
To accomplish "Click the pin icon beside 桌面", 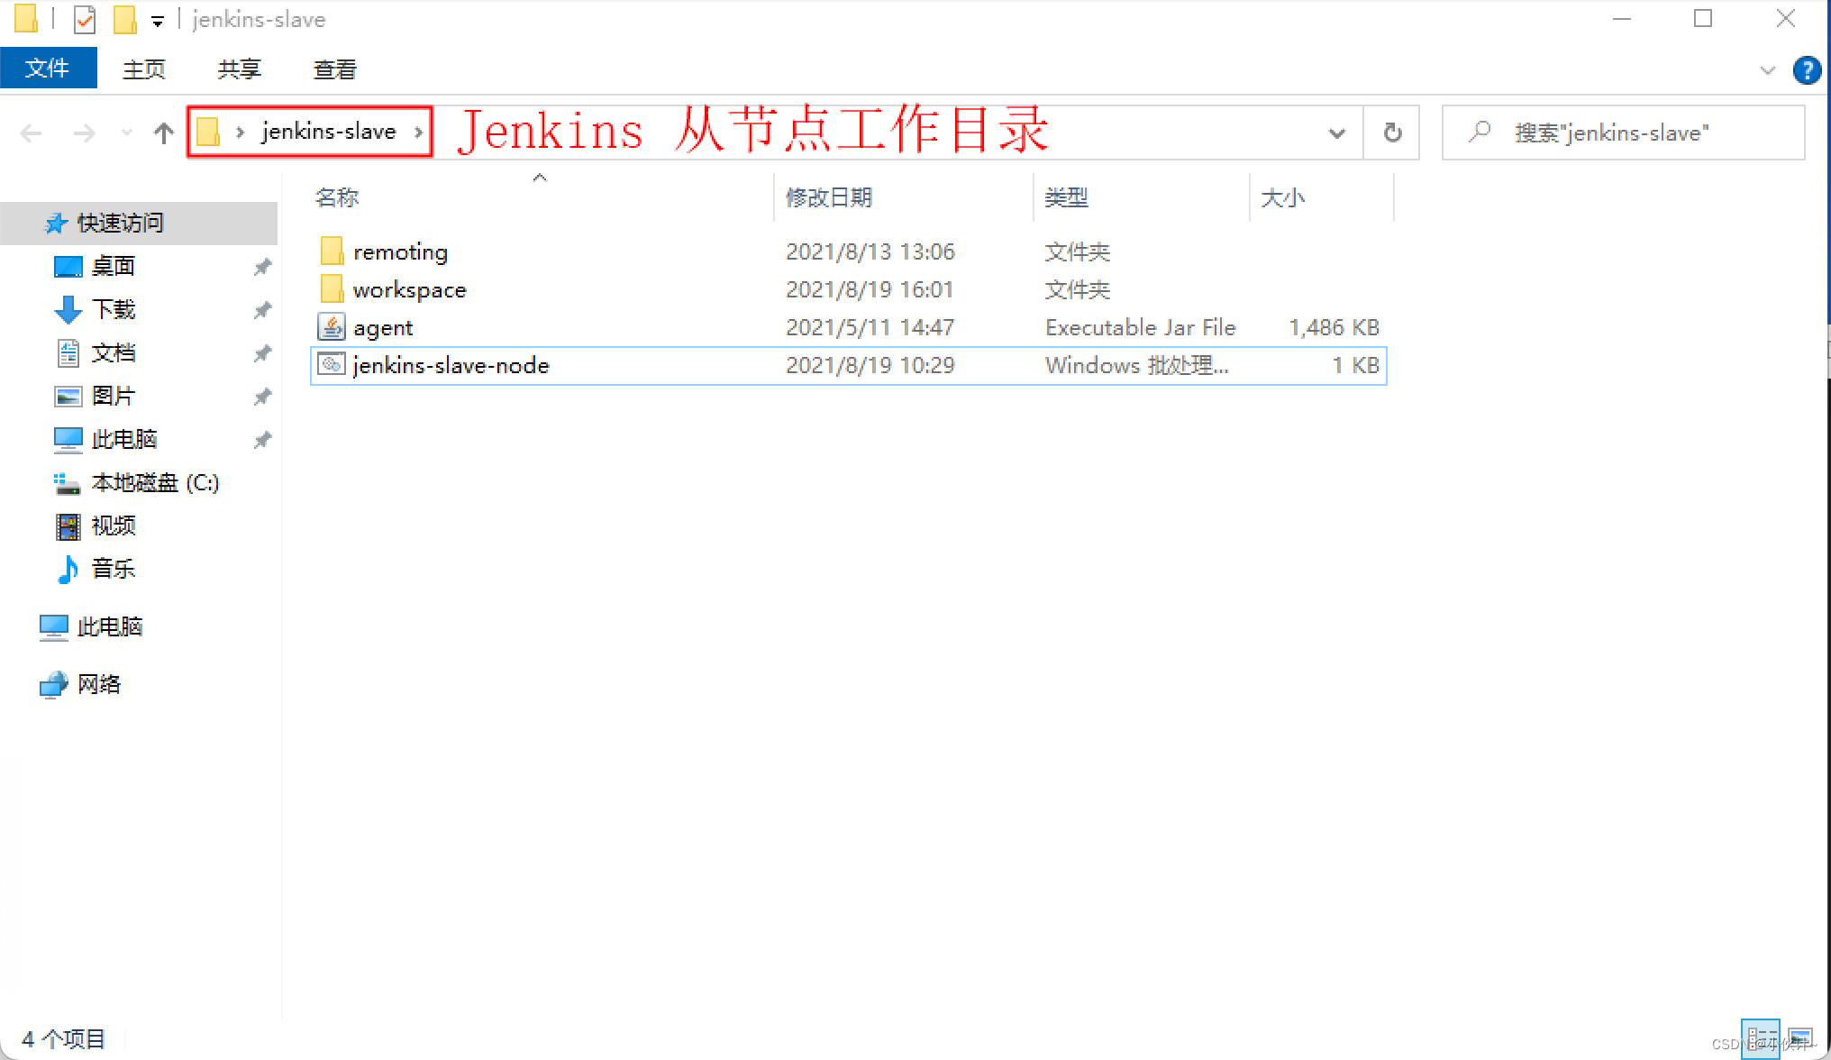I will click(262, 267).
